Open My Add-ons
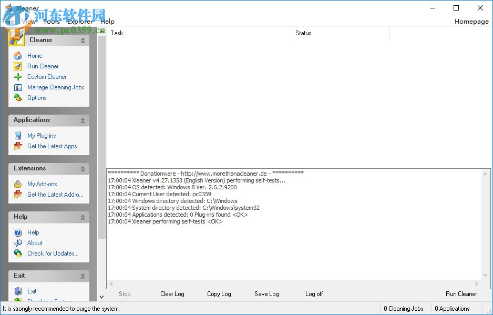Image resolution: width=493 pixels, height=315 pixels. pyautogui.click(x=41, y=184)
